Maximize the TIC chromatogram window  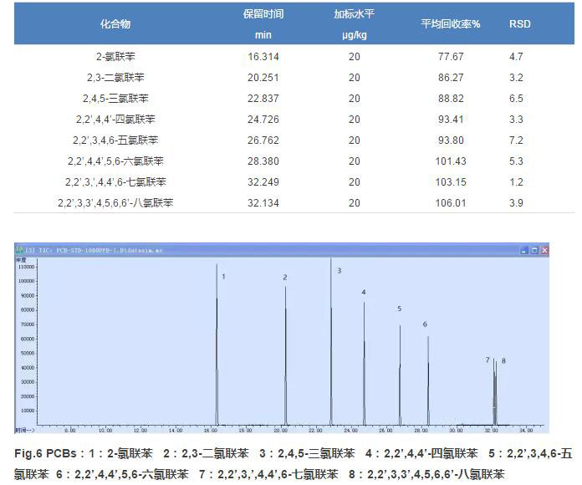pos(534,249)
